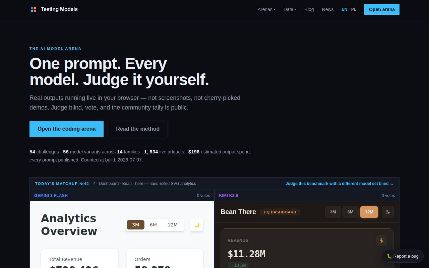Click the Open arena header button
The width and height of the screenshot is (429, 268).
tap(382, 9)
